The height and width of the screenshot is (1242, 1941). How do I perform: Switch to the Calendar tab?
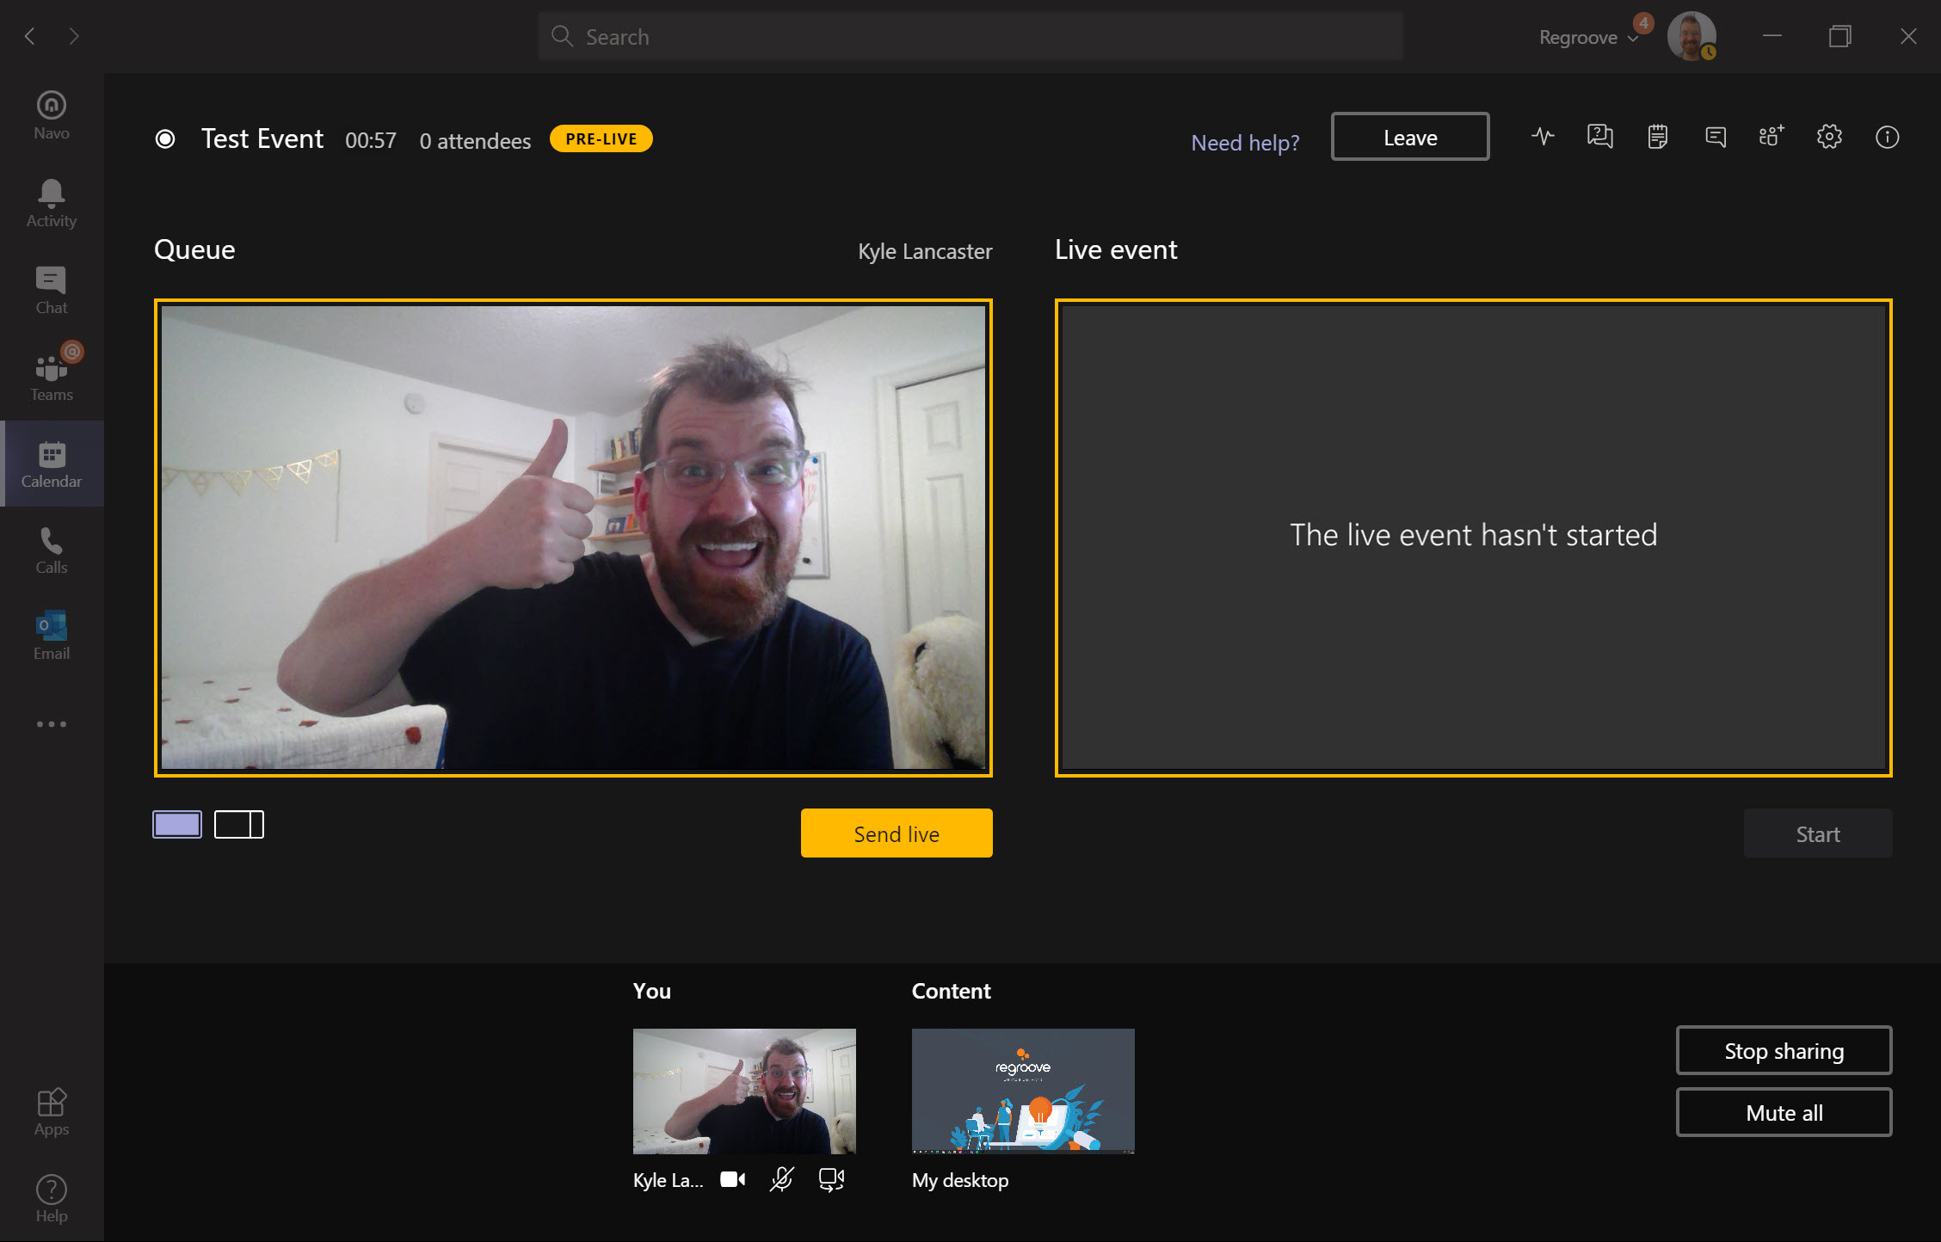pos(51,464)
